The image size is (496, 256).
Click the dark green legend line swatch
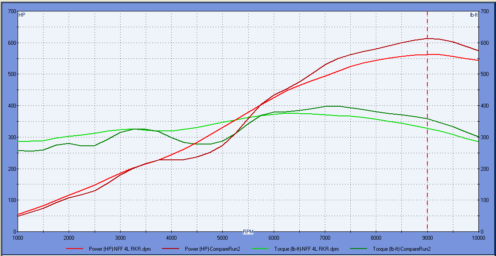click(360, 249)
